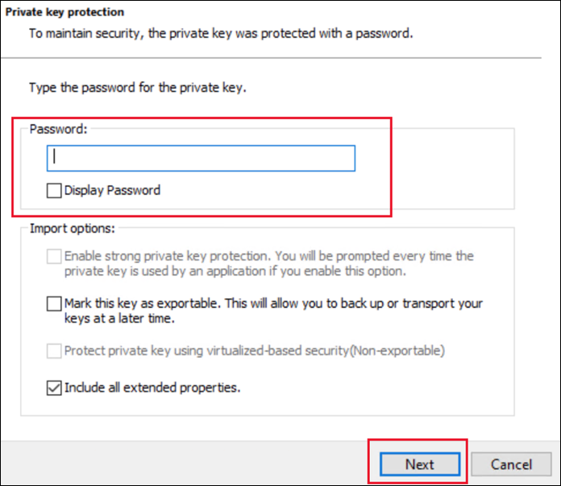Click the 'To maintain security' description text
The height and width of the screenshot is (486, 561).
[221, 34]
